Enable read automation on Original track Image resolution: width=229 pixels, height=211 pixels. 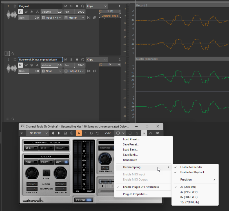[20, 12]
